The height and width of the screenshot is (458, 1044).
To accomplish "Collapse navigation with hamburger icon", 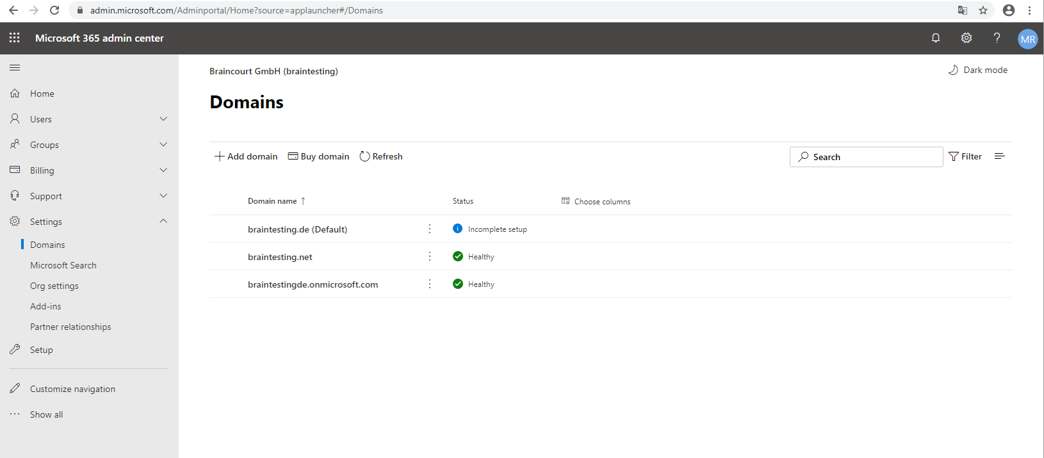I will click(x=15, y=67).
